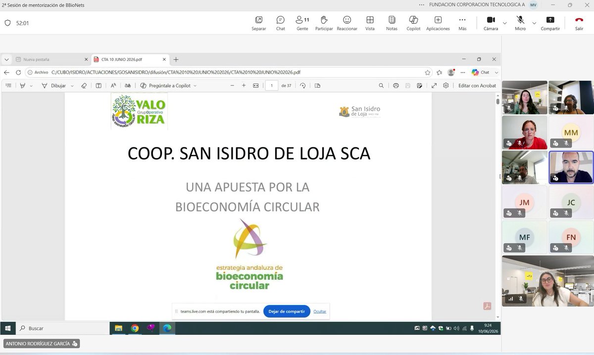Activate the read aloud icon
This screenshot has width=594, height=355.
(113, 86)
